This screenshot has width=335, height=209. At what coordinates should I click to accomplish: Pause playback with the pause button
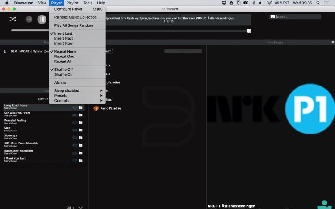42,20
